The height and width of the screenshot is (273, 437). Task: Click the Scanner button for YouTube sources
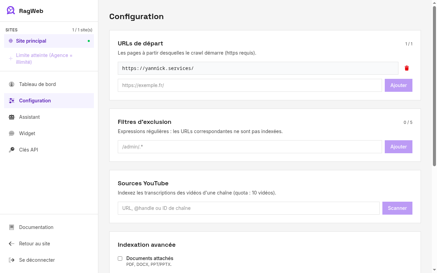click(397, 208)
